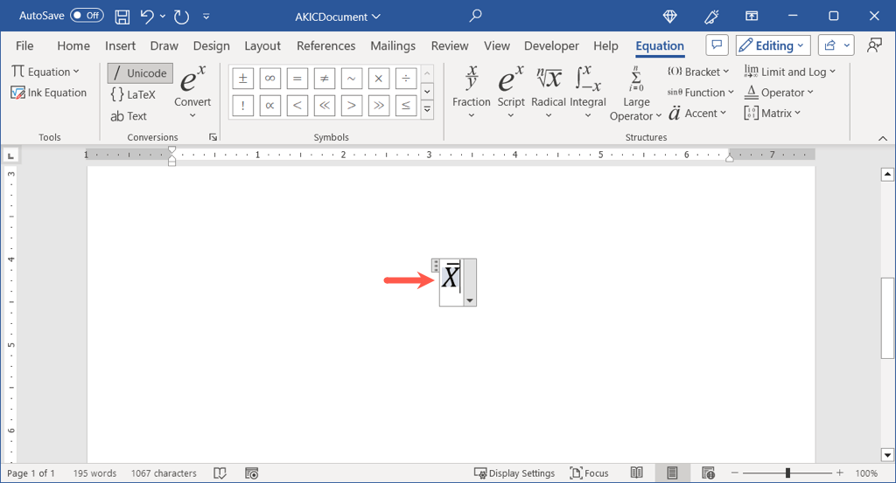Insert the plus-minus symbol
Viewport: 896px width, 483px height.
click(243, 79)
